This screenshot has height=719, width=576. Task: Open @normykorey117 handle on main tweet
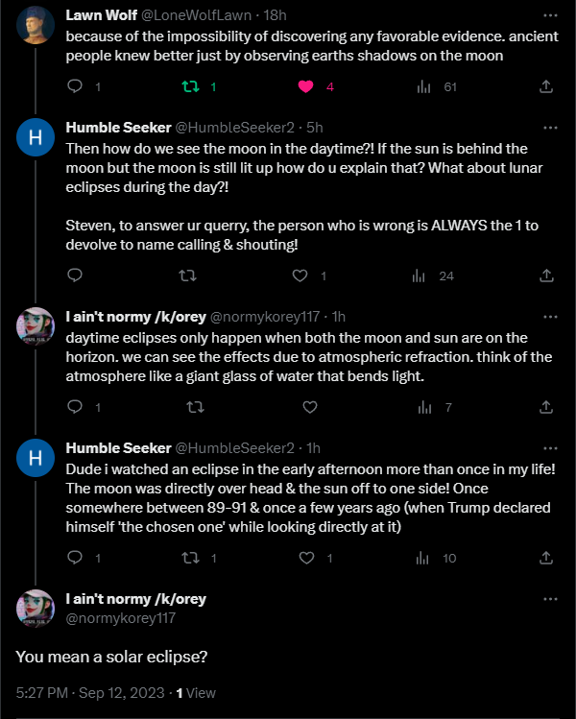click(x=121, y=619)
